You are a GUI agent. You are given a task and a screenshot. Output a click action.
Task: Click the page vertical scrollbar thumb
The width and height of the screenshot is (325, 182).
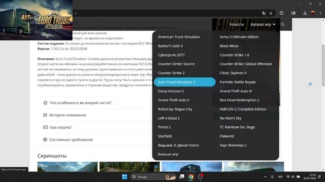pos(323,65)
